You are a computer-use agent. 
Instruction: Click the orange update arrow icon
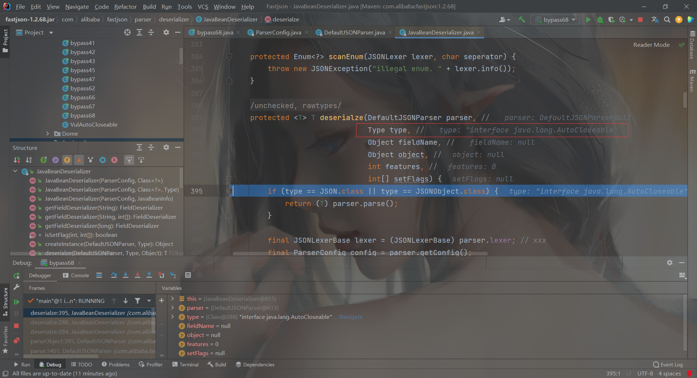pos(678,20)
